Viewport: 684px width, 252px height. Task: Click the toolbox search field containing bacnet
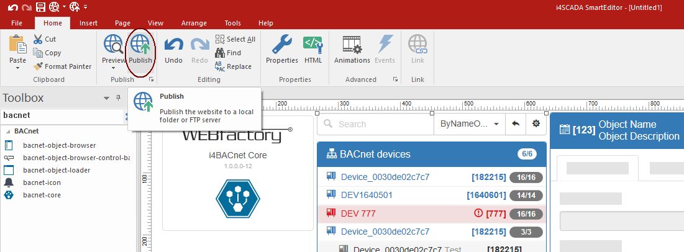pos(62,115)
